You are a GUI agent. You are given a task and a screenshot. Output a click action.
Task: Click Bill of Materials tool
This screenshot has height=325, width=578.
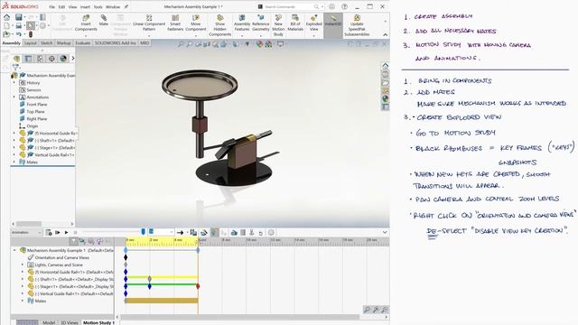tap(295, 23)
